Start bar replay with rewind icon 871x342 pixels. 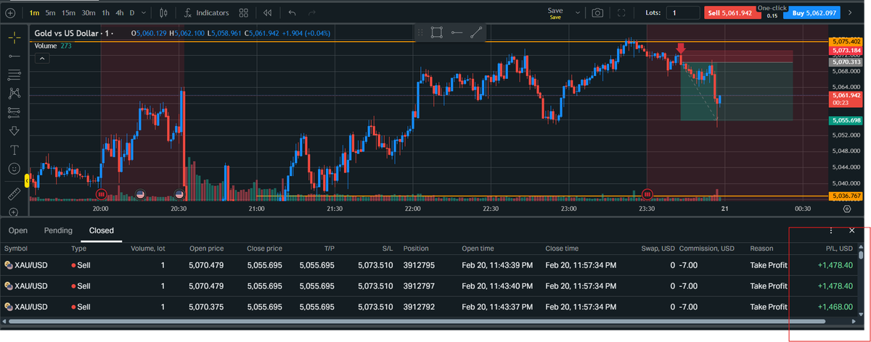pos(268,12)
